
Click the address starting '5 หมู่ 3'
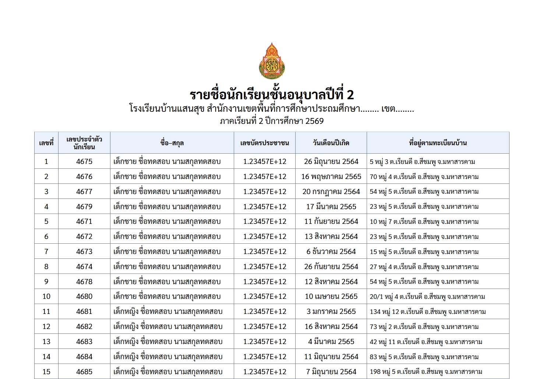(422, 162)
